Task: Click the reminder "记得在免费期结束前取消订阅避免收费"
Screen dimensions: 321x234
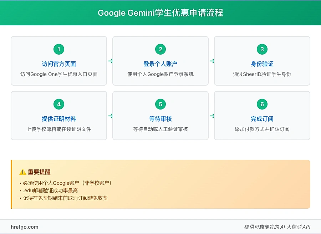Action: click(x=65, y=198)
